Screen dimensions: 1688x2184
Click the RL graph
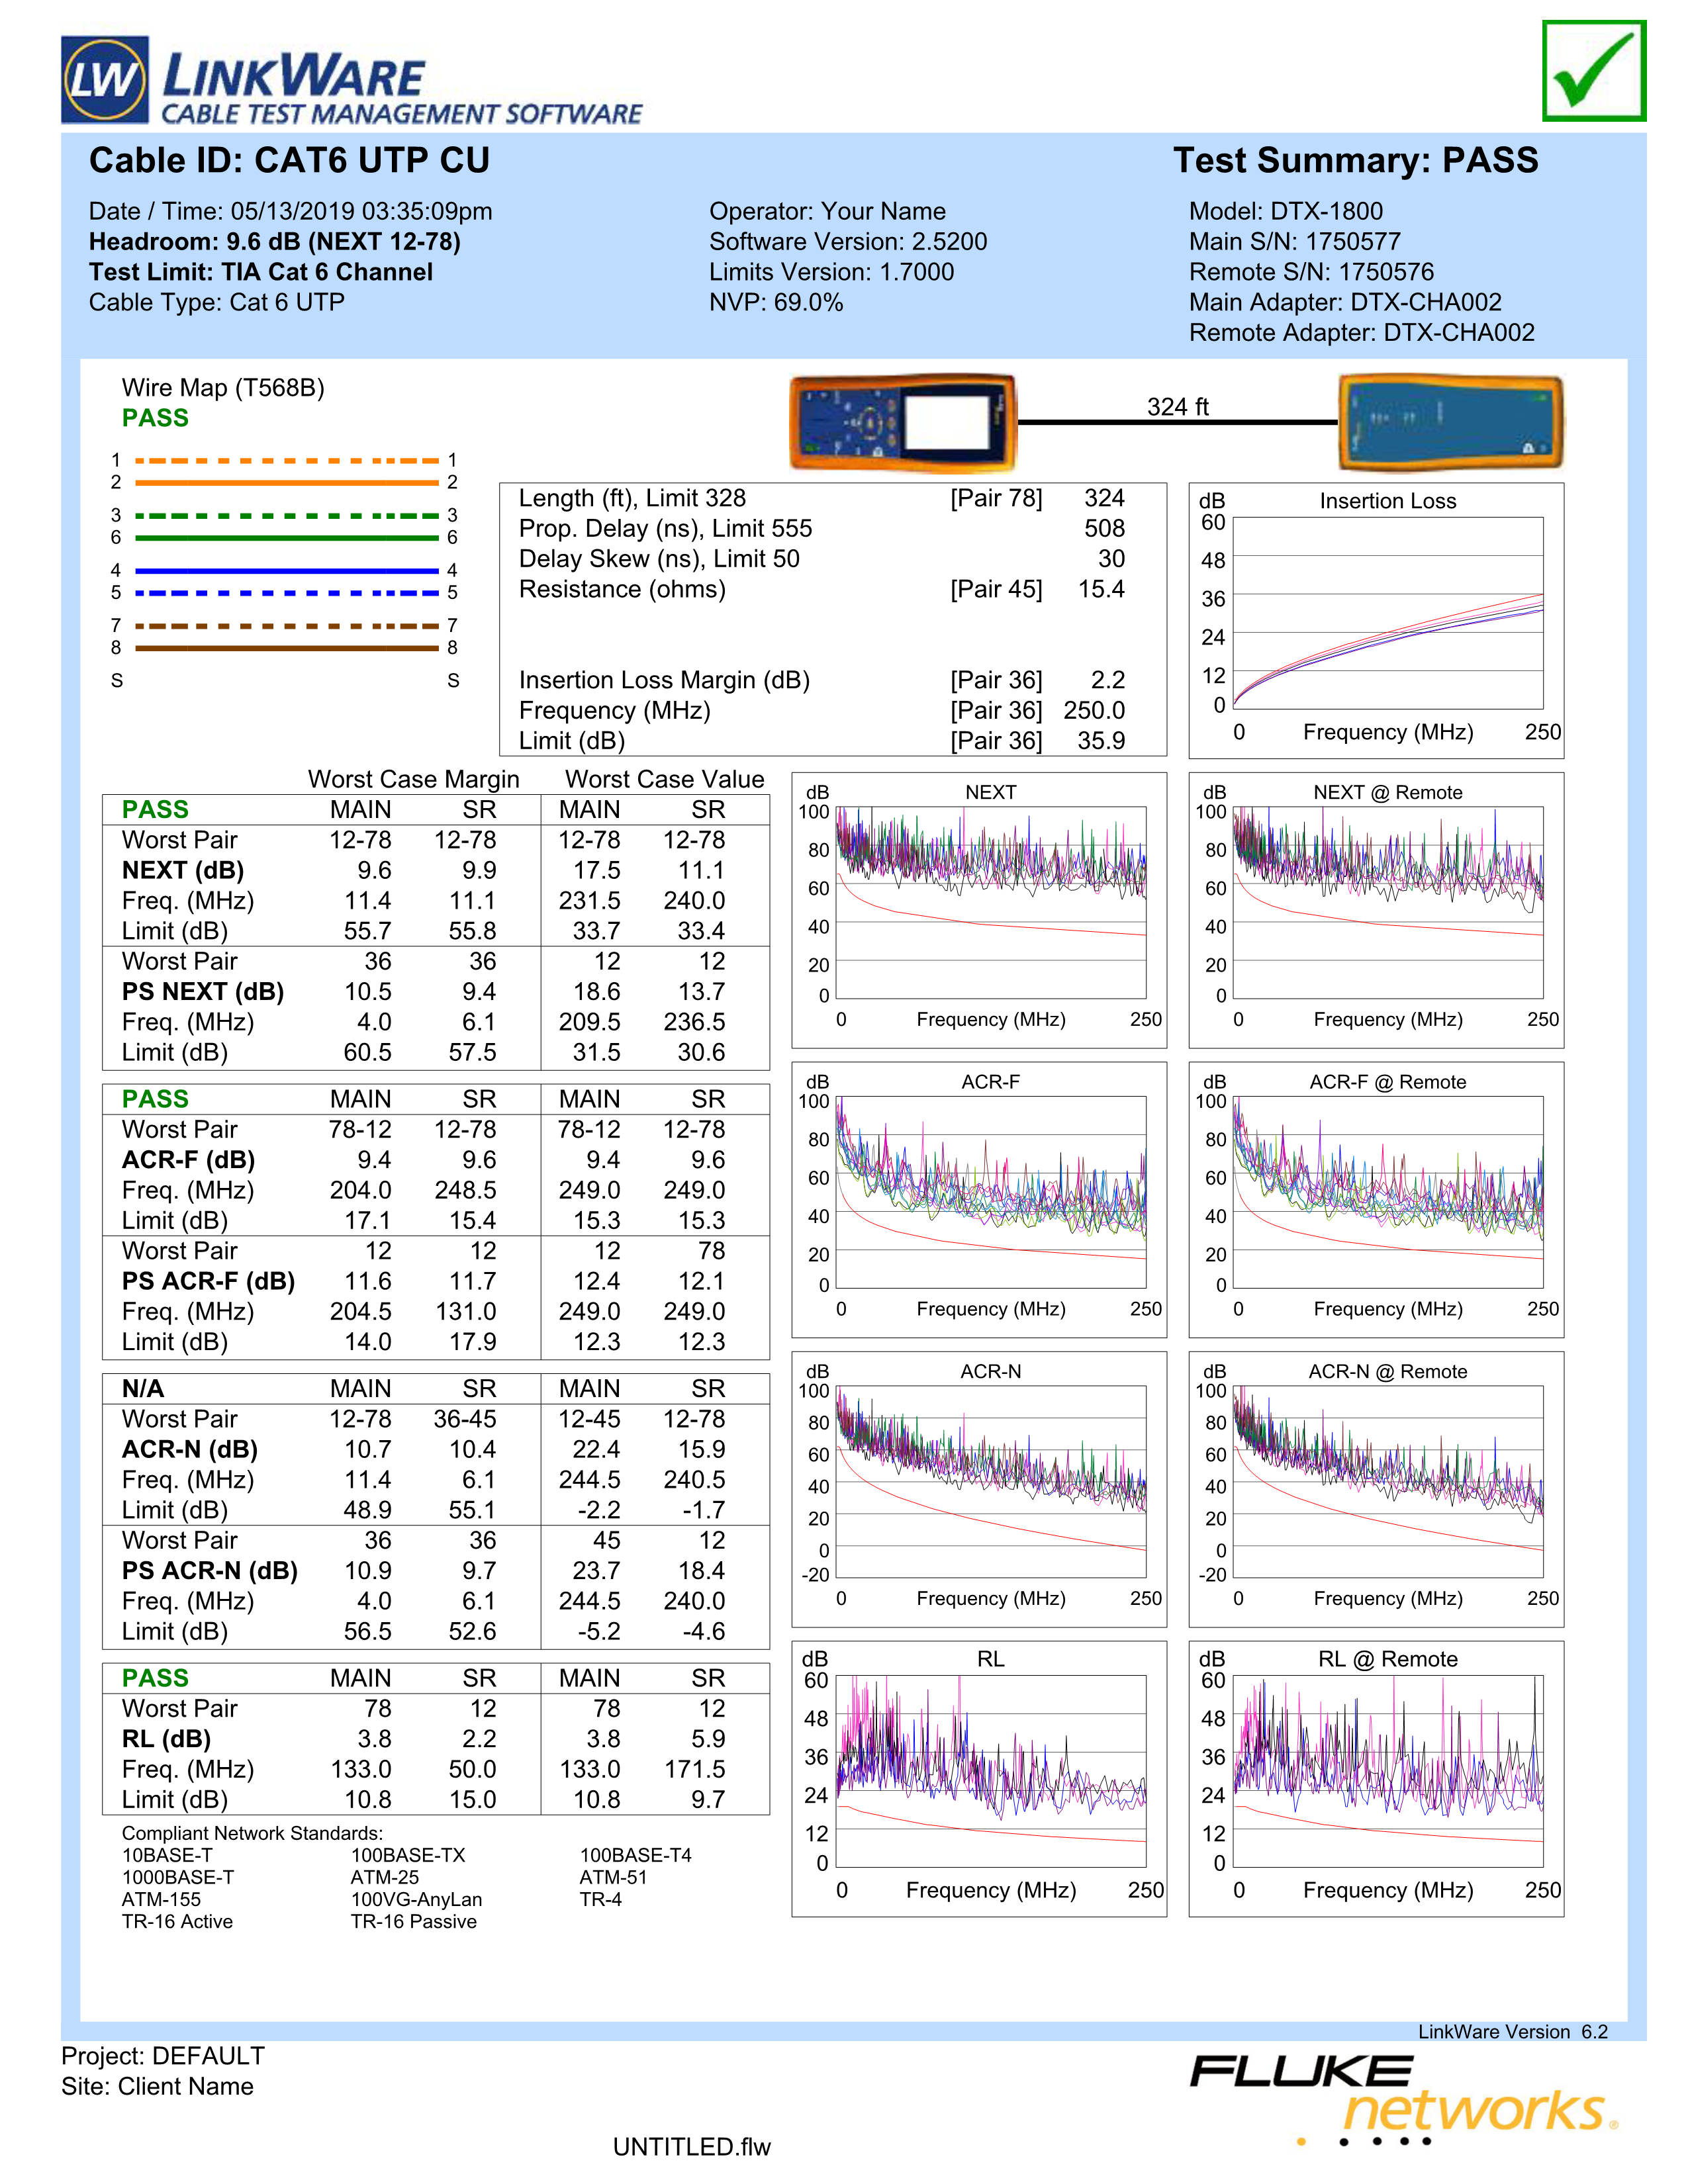point(990,1770)
